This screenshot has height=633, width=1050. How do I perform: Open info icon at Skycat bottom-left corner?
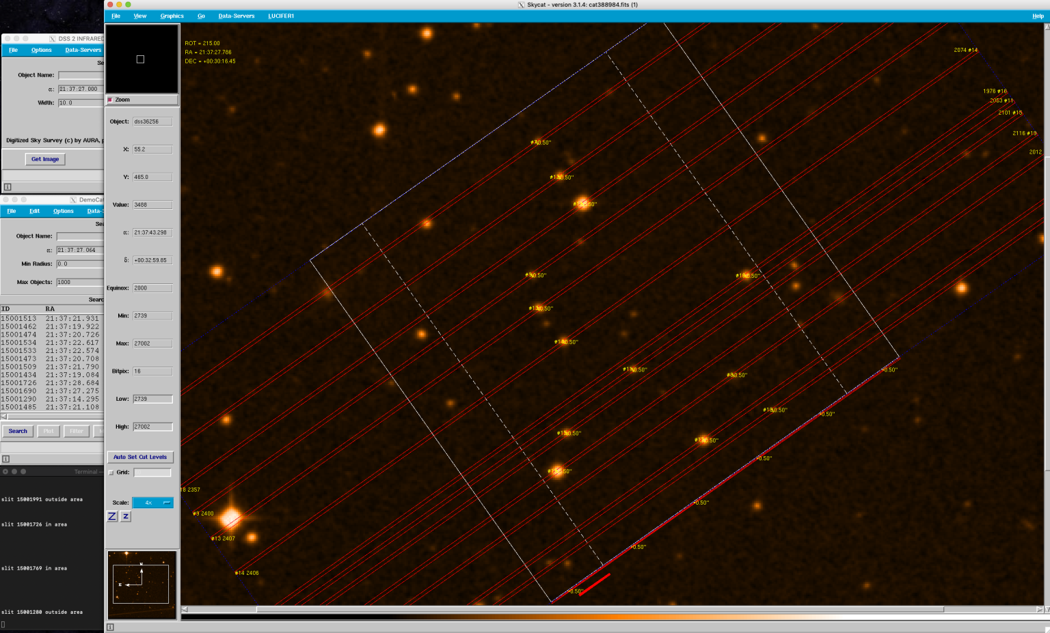(110, 627)
